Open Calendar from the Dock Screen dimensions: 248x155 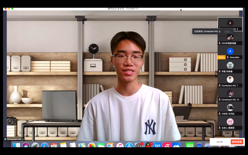click(54, 145)
